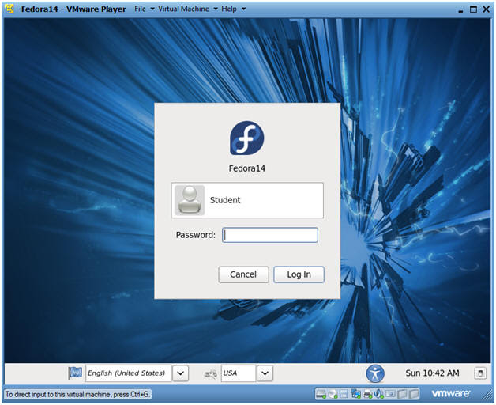496x405 pixels.
Task: Click the Student user avatar picture
Action: click(x=190, y=200)
